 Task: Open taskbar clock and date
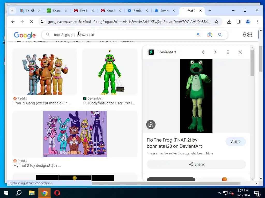[243, 193]
